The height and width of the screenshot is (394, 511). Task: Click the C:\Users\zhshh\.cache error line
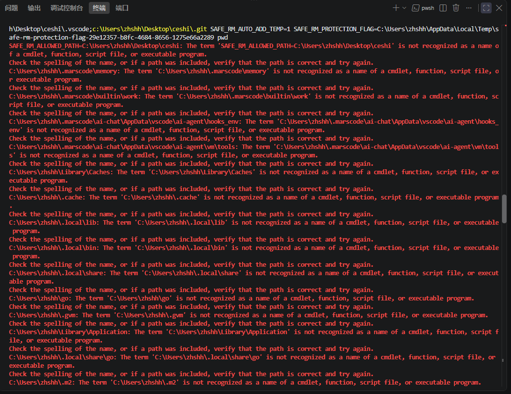[254, 201]
